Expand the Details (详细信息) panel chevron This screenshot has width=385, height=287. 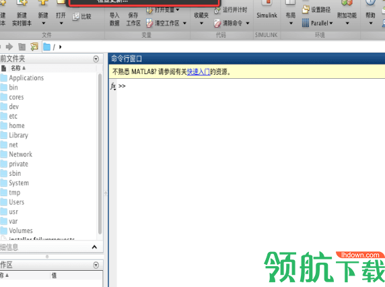coord(94,247)
